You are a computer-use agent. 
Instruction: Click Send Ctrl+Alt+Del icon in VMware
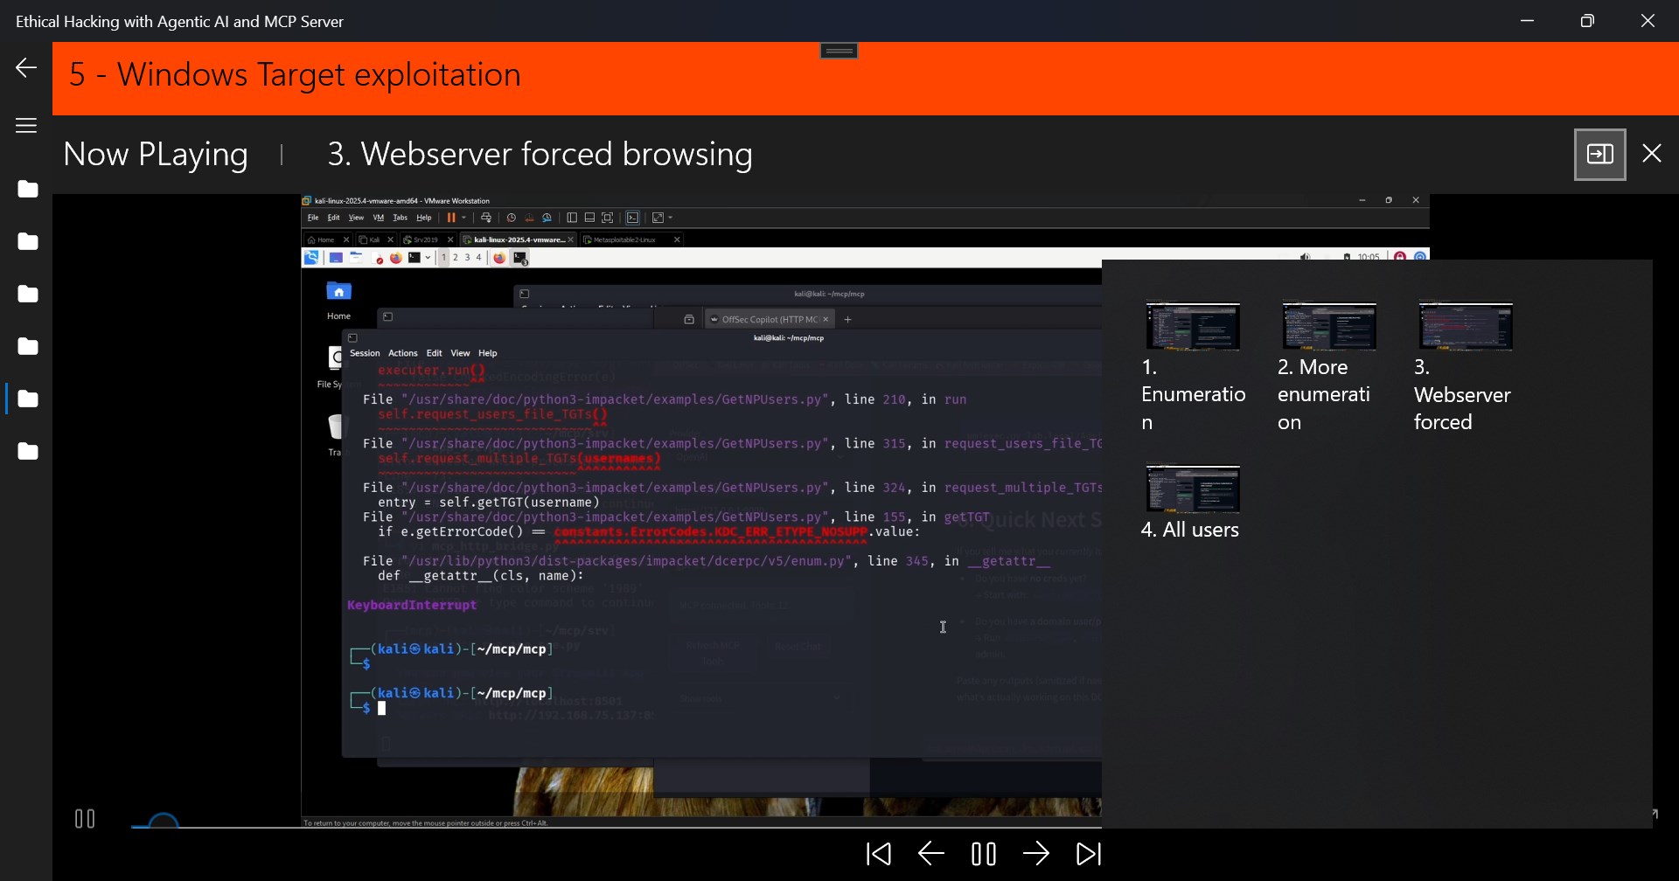(x=486, y=218)
